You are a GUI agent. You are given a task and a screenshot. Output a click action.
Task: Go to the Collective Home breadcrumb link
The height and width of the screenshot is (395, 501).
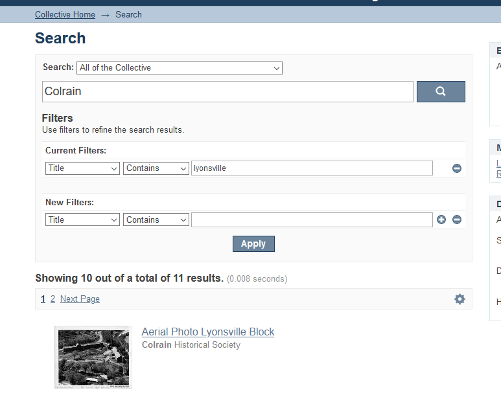click(65, 15)
